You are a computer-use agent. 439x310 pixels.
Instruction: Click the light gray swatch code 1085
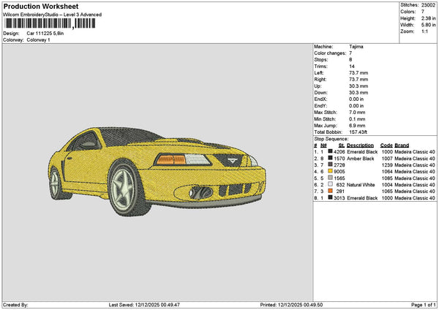coord(330,178)
